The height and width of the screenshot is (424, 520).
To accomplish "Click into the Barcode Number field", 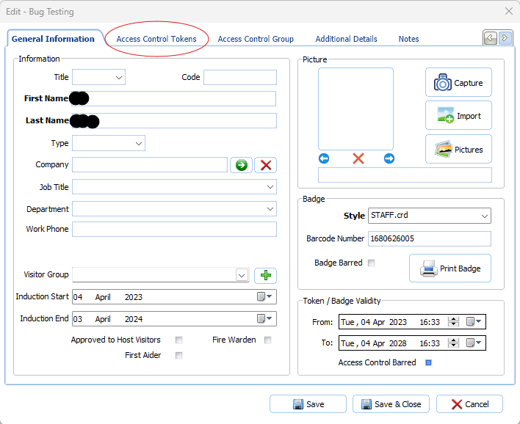I will click(430, 239).
